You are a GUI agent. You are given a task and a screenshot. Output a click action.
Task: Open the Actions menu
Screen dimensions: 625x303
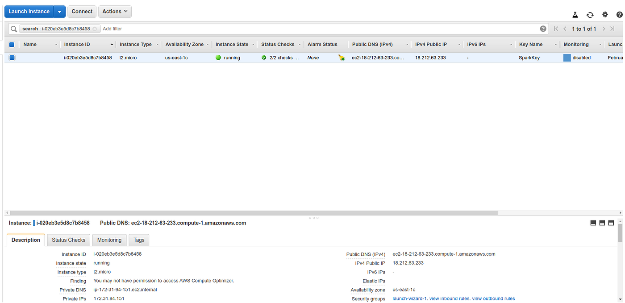(115, 11)
